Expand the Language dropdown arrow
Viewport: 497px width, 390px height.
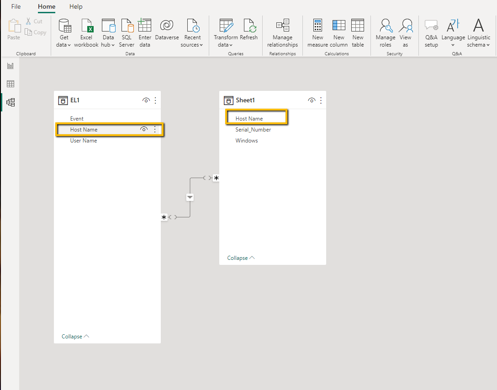[453, 45]
